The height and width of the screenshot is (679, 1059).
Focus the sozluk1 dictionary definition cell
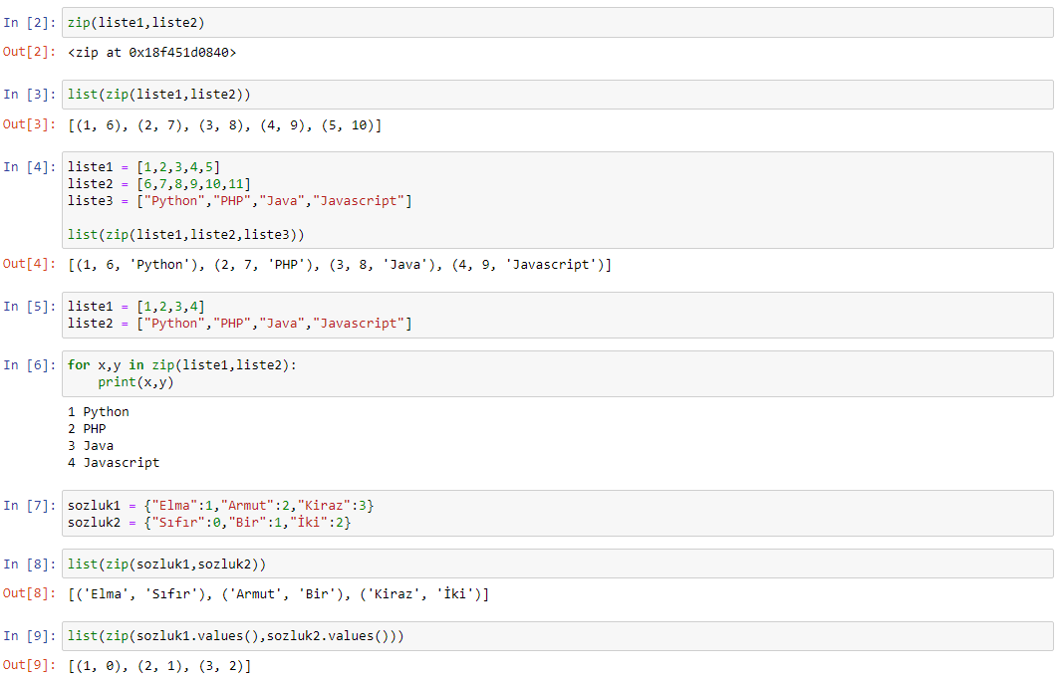tap(557, 514)
